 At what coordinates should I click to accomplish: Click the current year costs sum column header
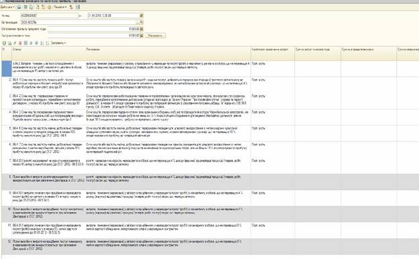click(318, 54)
